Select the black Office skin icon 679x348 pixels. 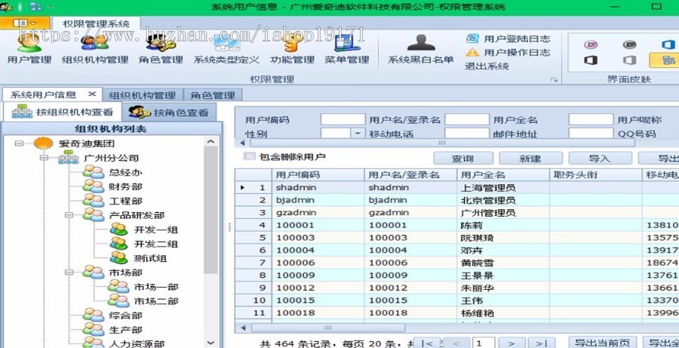click(x=591, y=60)
